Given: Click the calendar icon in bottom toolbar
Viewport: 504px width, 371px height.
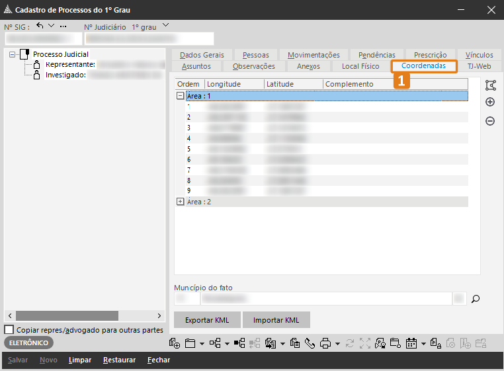Looking at the screenshot, I should pos(411,343).
